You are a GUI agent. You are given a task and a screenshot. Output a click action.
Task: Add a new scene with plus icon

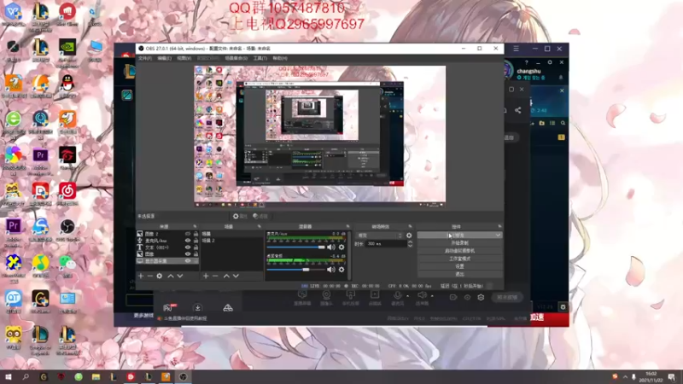tap(206, 276)
